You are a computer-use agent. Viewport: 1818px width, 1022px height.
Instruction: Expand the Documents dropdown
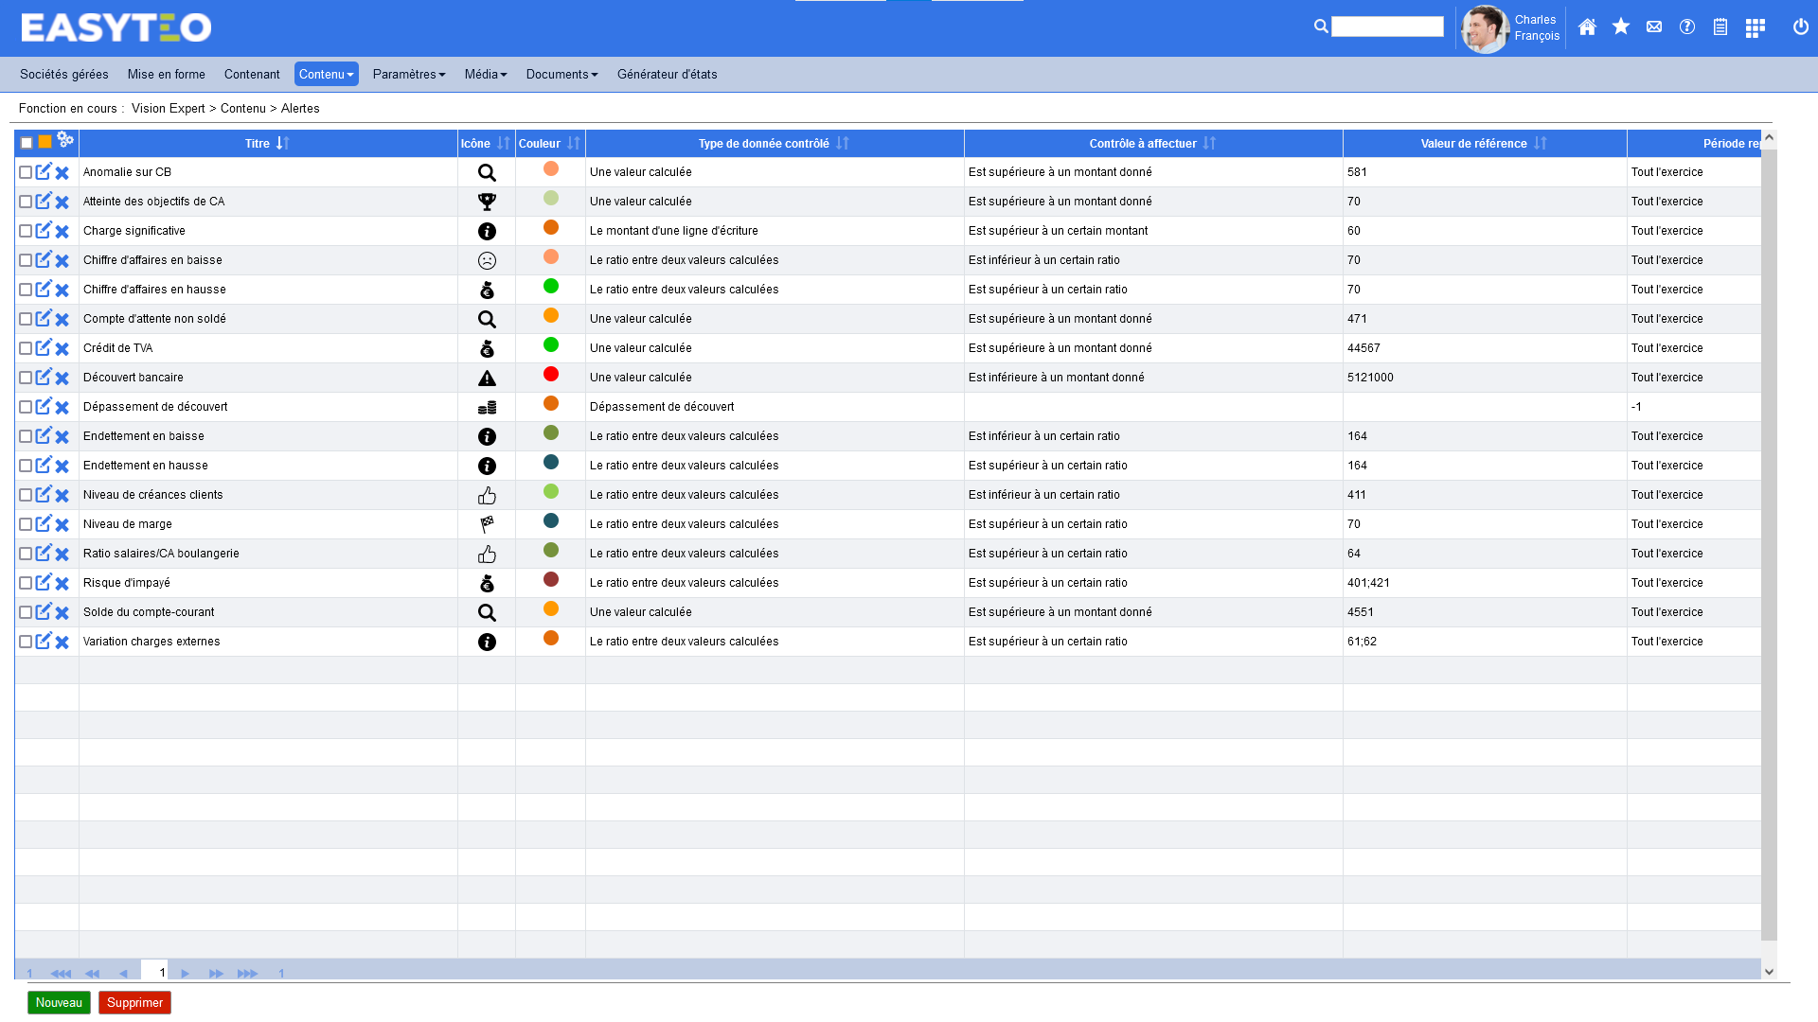pos(561,74)
